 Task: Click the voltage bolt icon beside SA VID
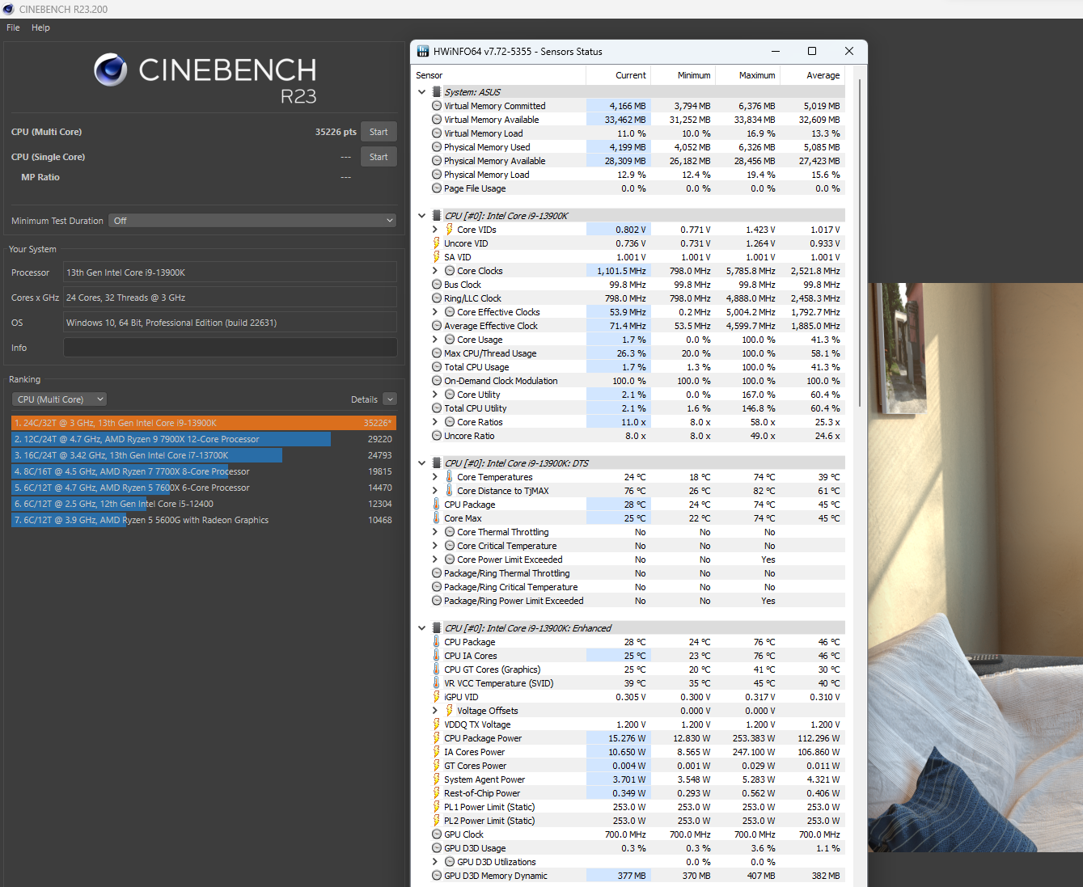[437, 257]
